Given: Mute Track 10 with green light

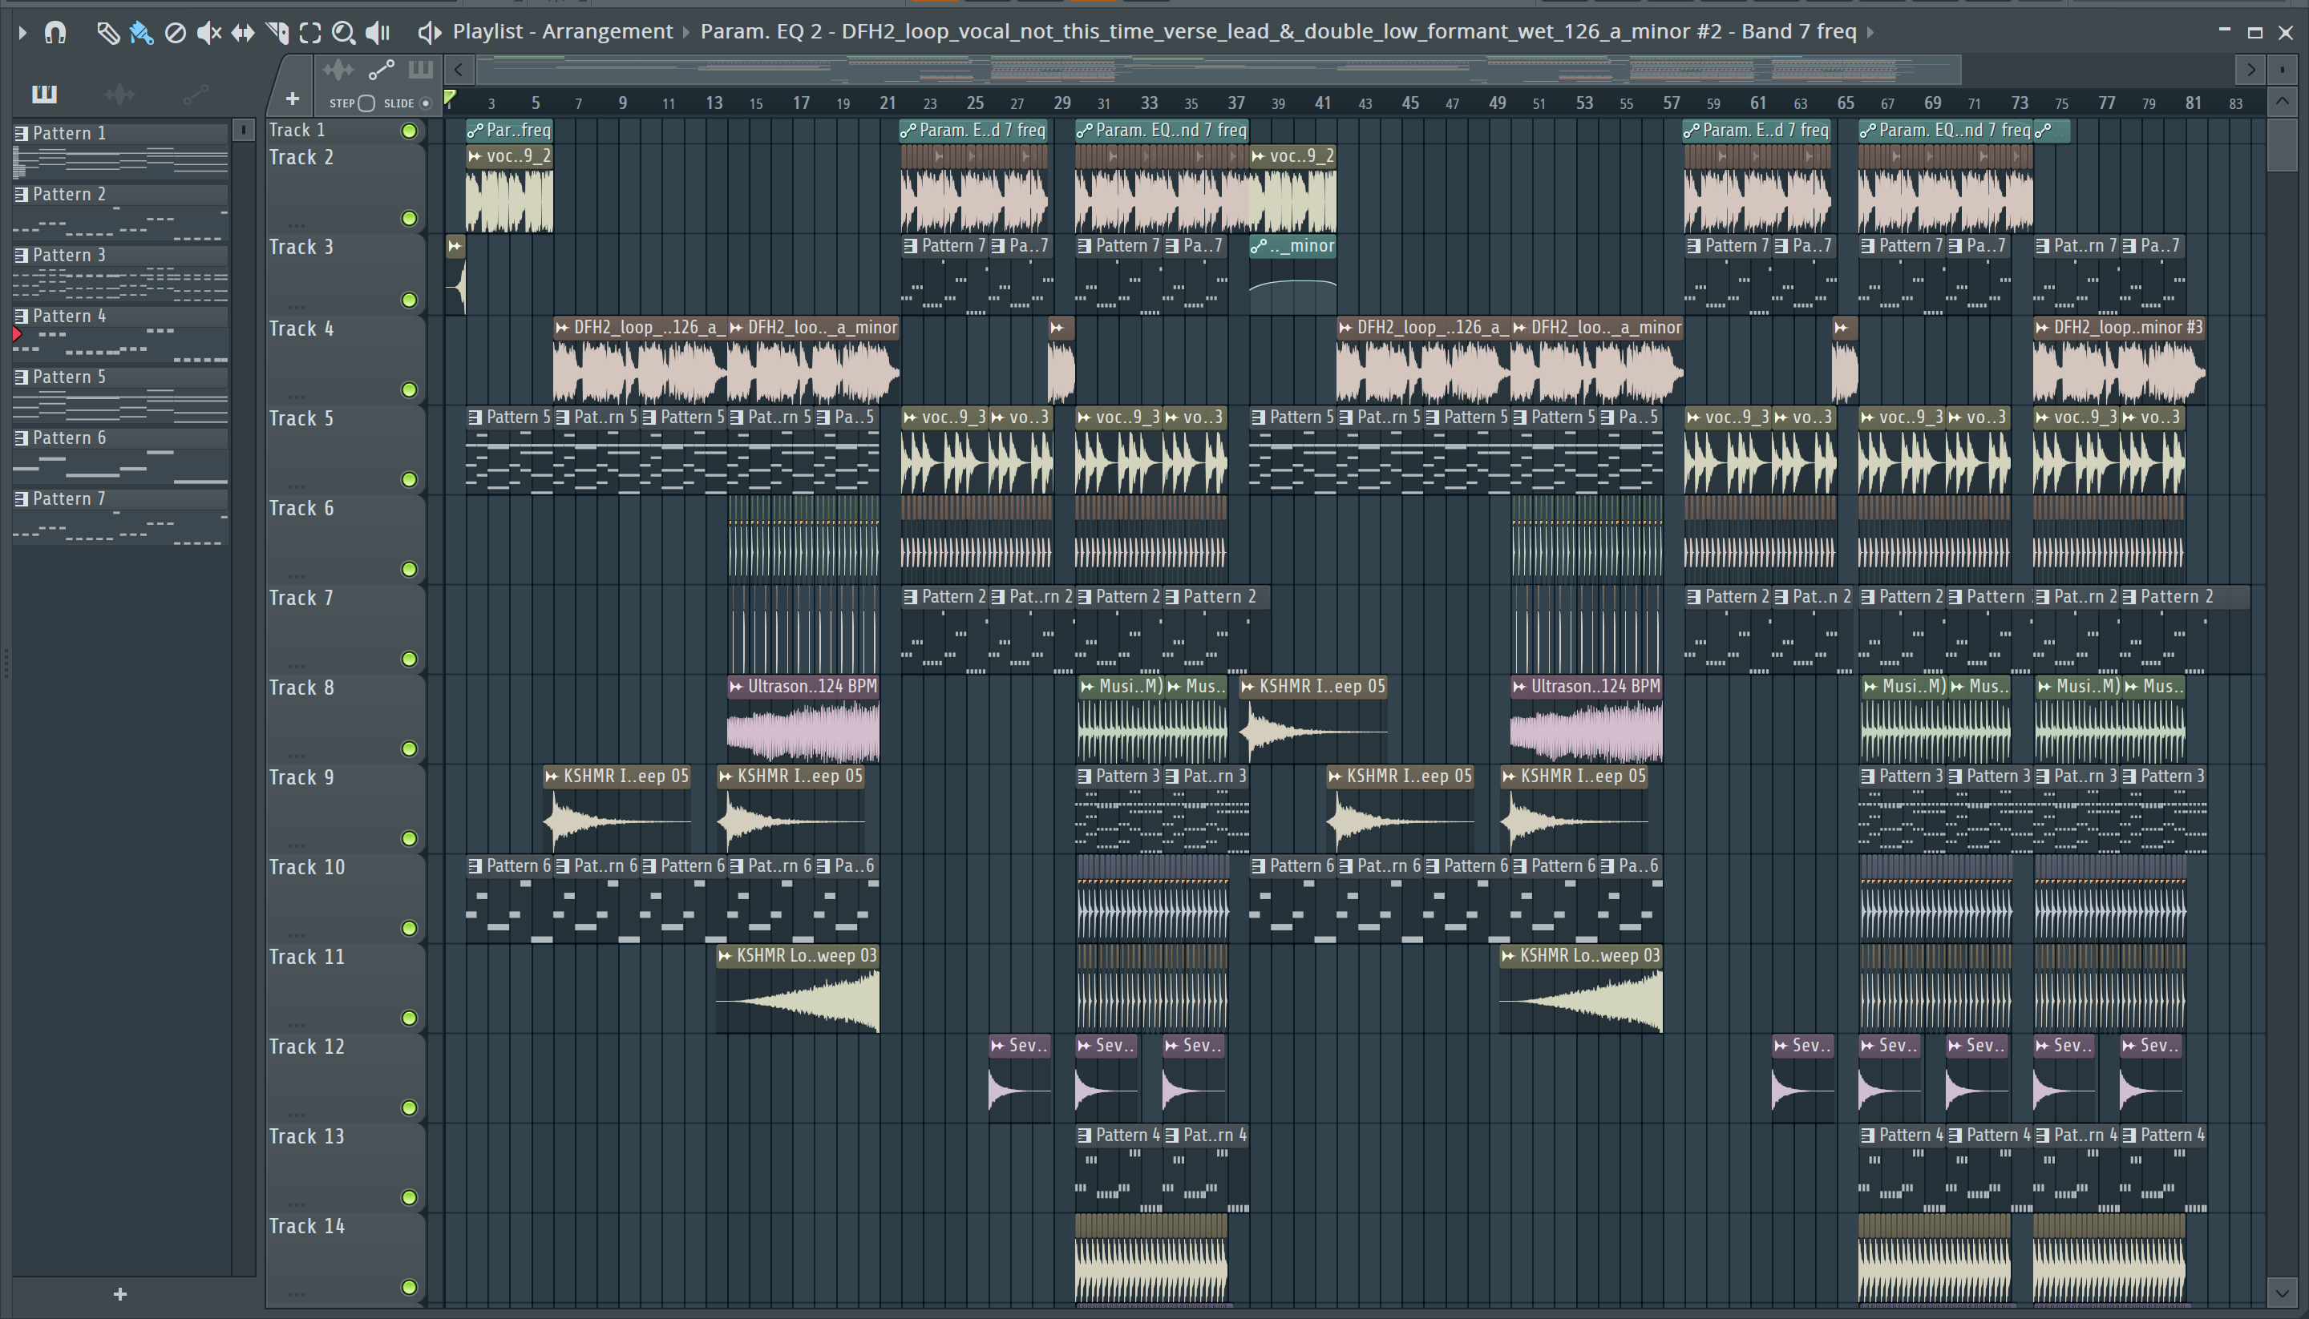Looking at the screenshot, I should tap(410, 928).
